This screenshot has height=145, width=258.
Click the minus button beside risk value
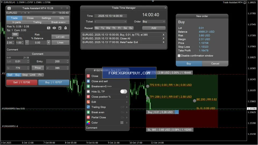click(27, 43)
